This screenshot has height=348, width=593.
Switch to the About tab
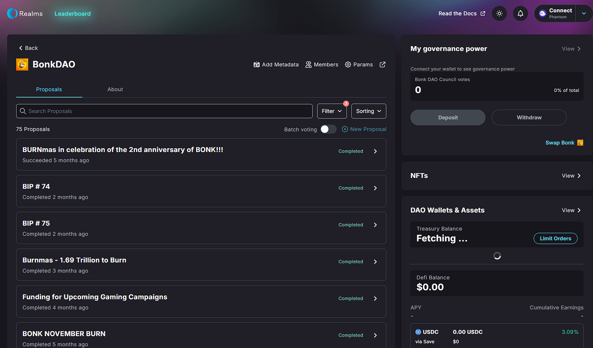115,89
